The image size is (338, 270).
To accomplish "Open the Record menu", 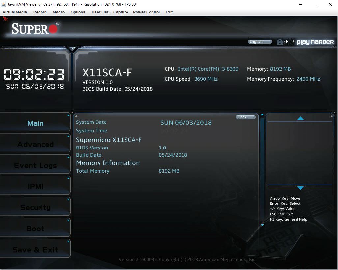I will pos(40,12).
